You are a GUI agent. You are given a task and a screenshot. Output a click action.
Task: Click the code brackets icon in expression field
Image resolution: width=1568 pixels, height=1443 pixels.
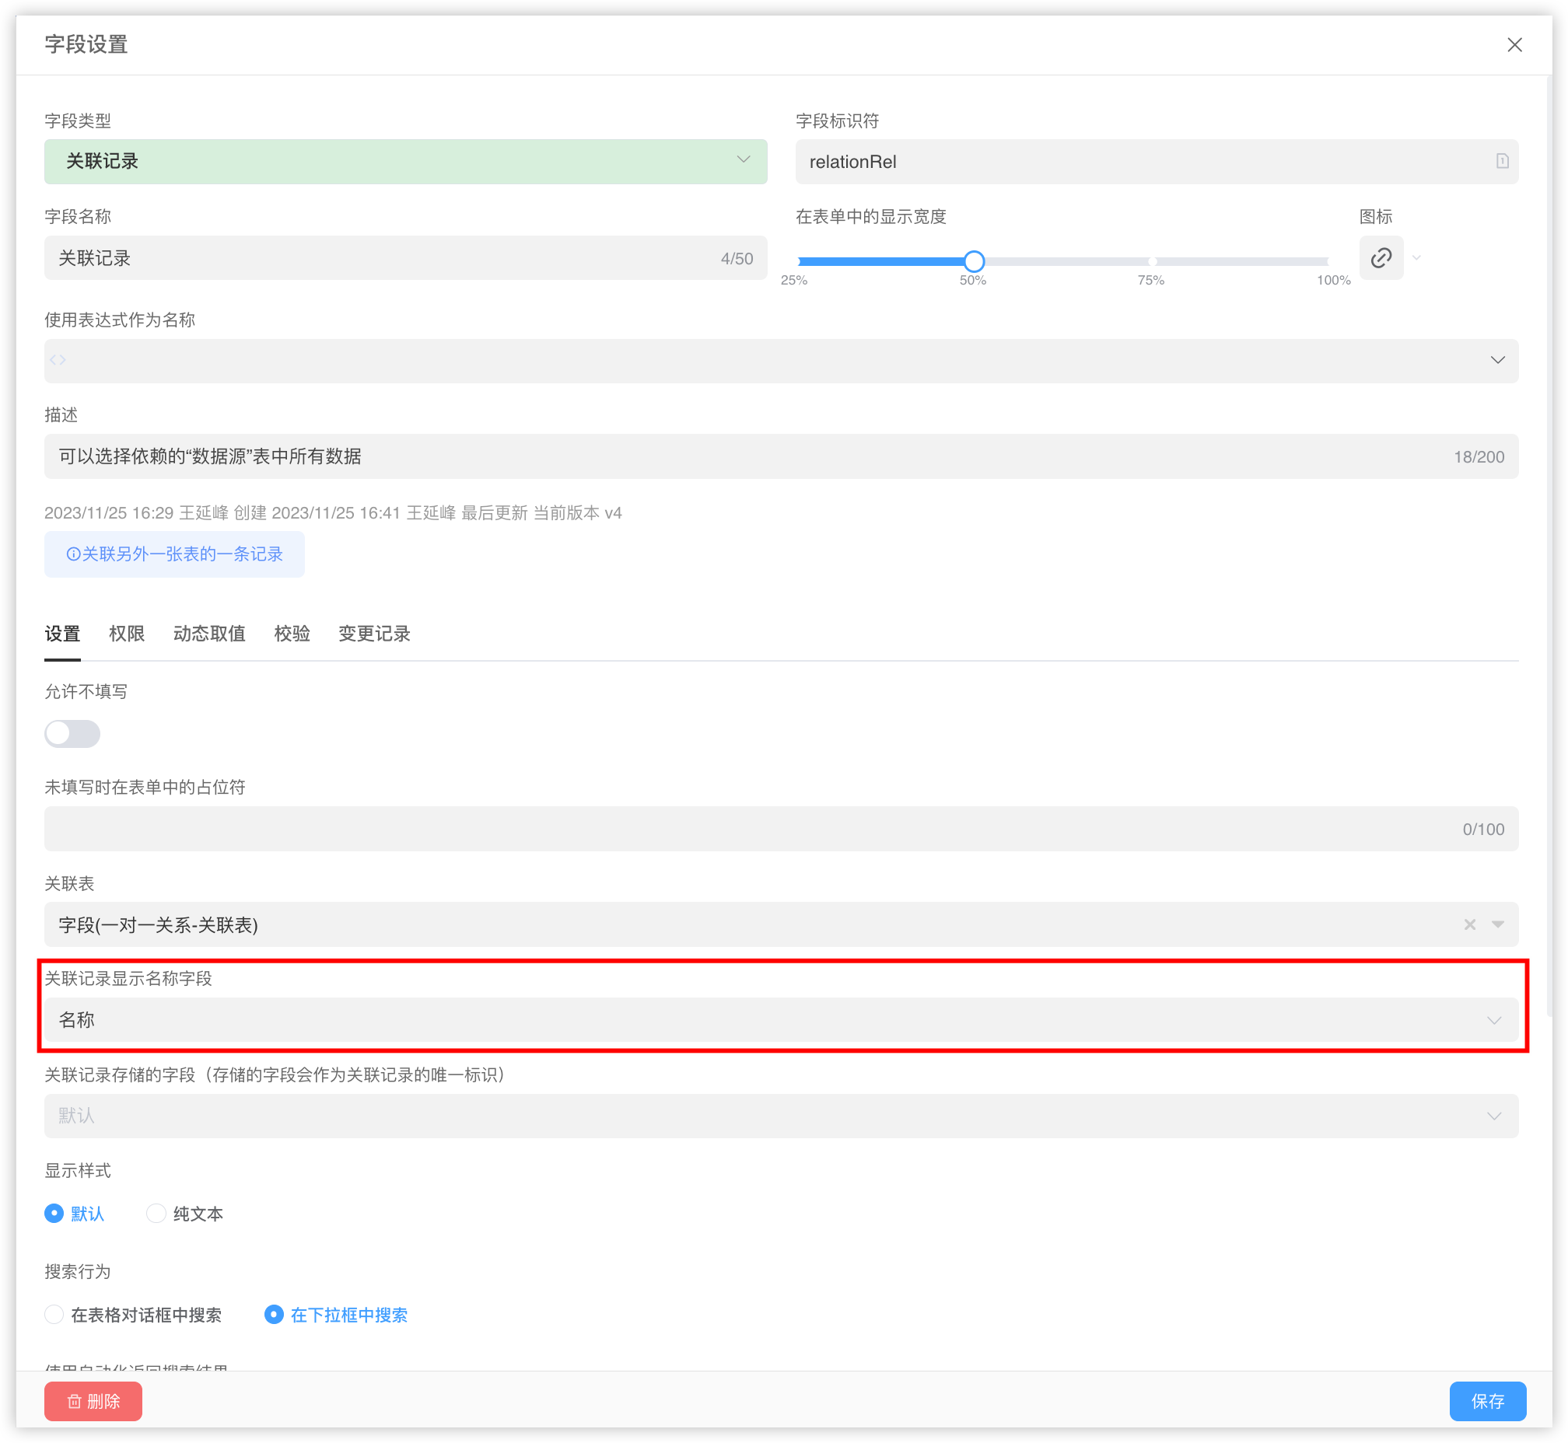click(x=58, y=360)
